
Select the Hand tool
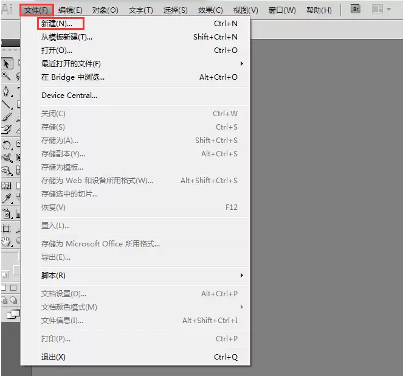tap(7, 242)
